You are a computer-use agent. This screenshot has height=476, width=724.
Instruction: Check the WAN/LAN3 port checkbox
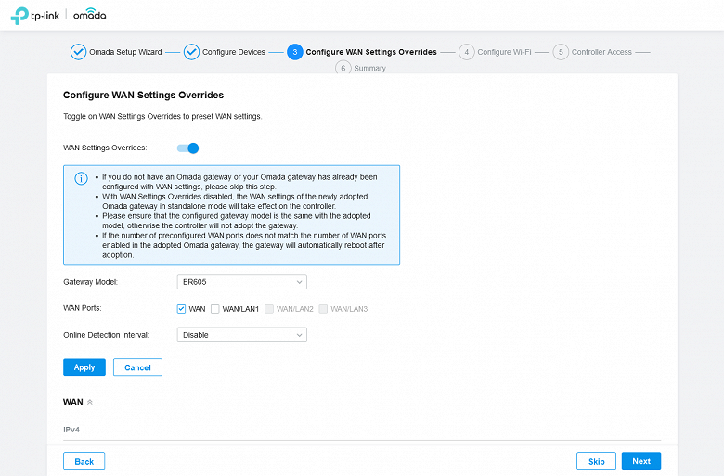click(x=323, y=309)
